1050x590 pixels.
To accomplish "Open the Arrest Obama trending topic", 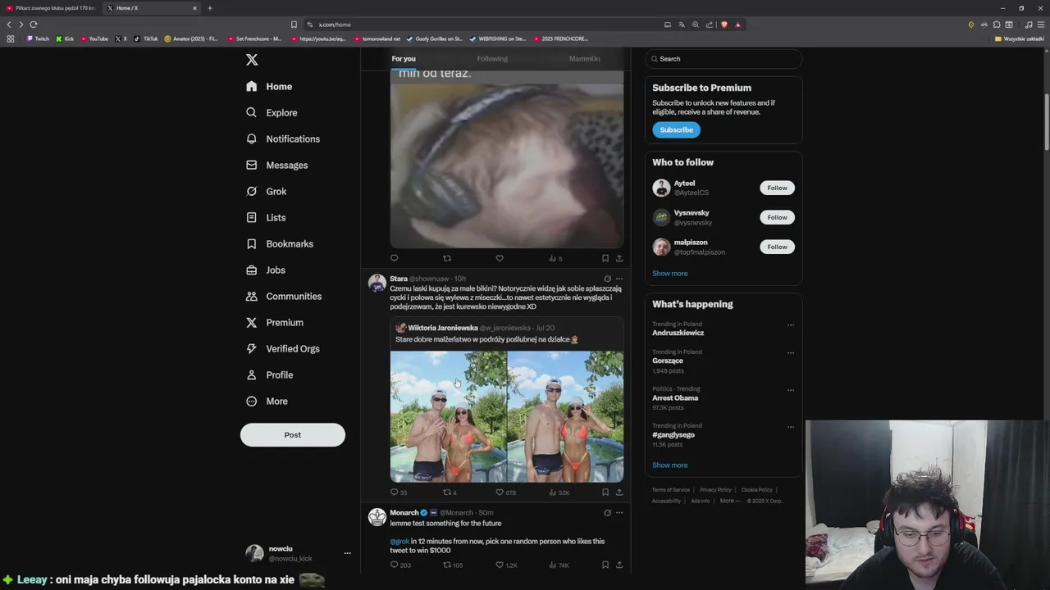I will (675, 398).
